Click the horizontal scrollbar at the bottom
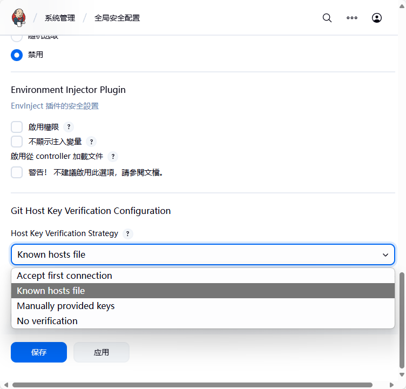The image size is (406, 389). tap(192, 385)
